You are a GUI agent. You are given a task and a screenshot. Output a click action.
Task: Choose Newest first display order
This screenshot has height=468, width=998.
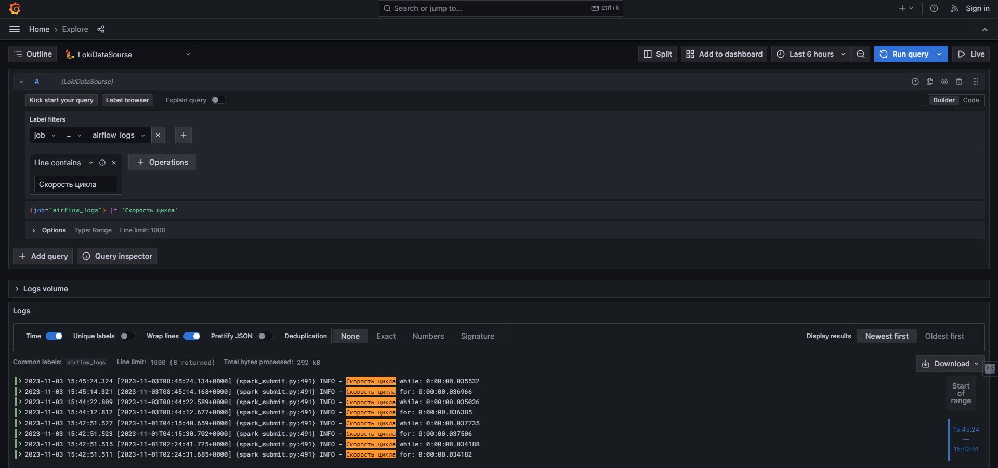pyautogui.click(x=887, y=336)
